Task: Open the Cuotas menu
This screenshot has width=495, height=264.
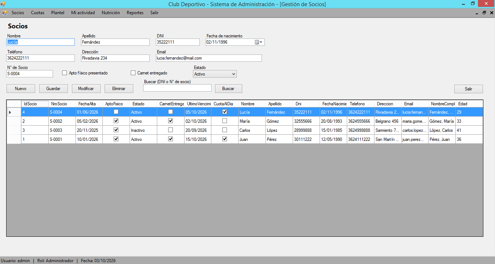Action: (37, 13)
